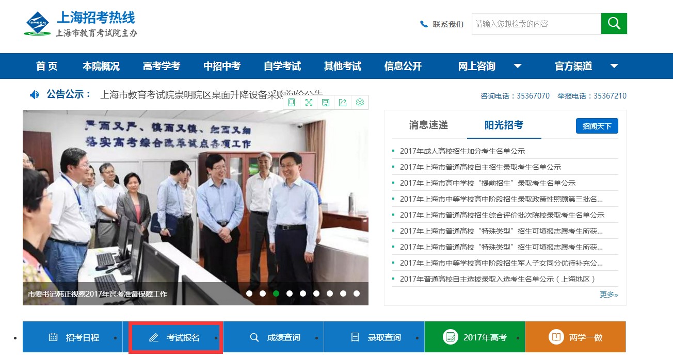This screenshot has height=359, width=673.
Task: Click the book icon on 两学一做
Action: click(x=556, y=337)
